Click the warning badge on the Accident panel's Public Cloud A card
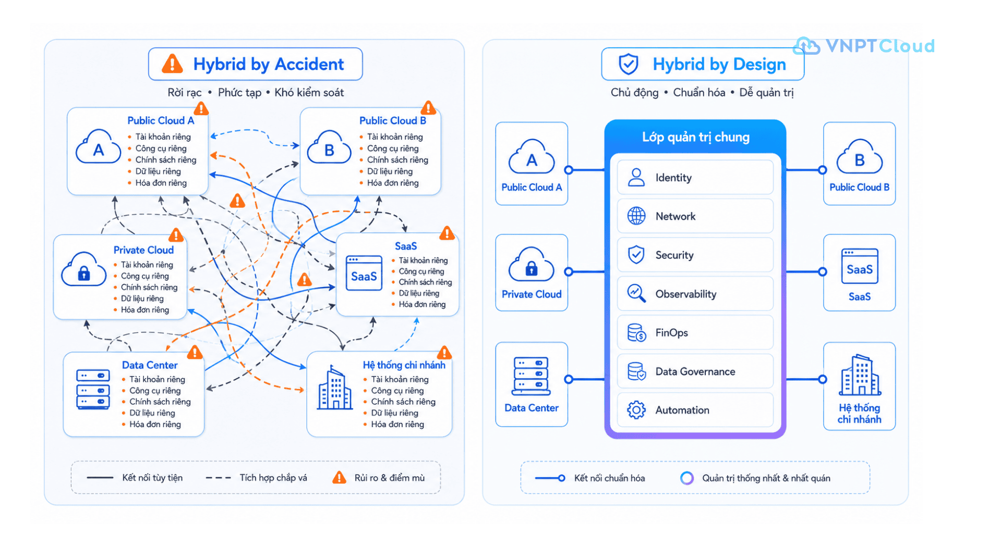Image resolution: width=989 pixels, height=547 pixels. [201, 108]
